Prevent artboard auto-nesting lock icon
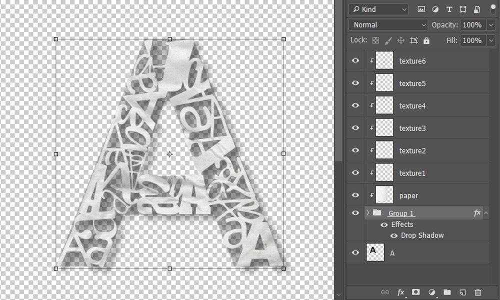Viewport: 500px width, 300px height. tap(413, 40)
